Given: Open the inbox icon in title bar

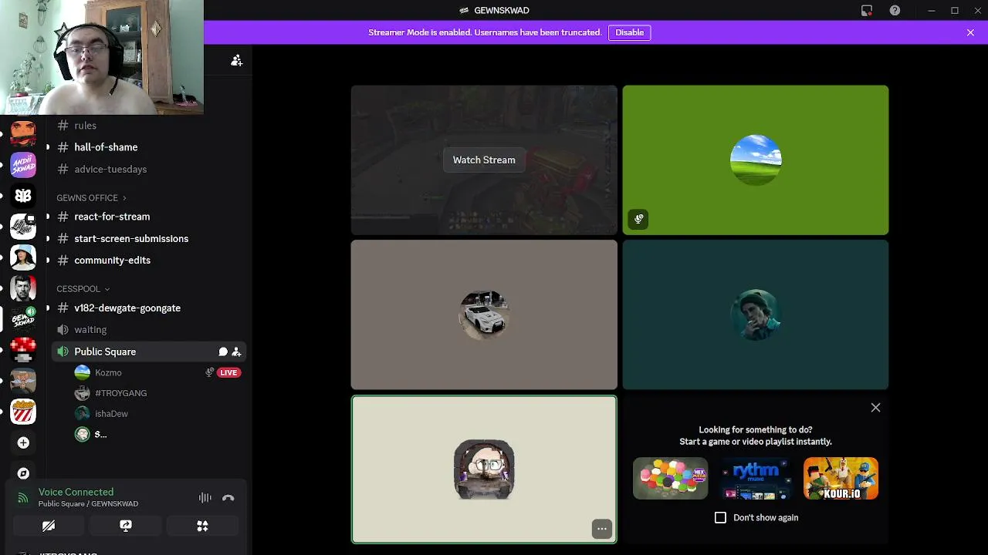Looking at the screenshot, I should pos(867,11).
